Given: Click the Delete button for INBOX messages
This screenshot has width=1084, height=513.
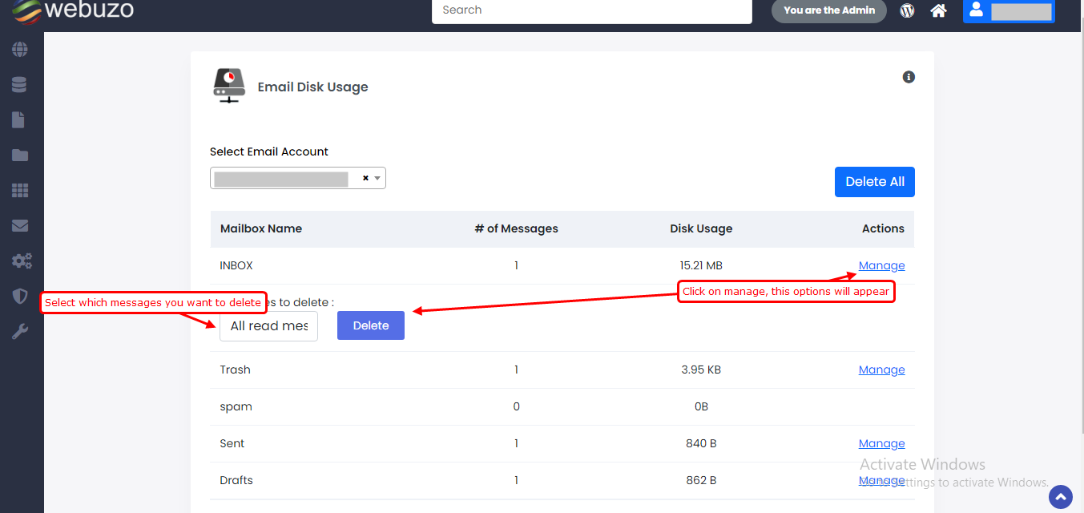Looking at the screenshot, I should (370, 325).
